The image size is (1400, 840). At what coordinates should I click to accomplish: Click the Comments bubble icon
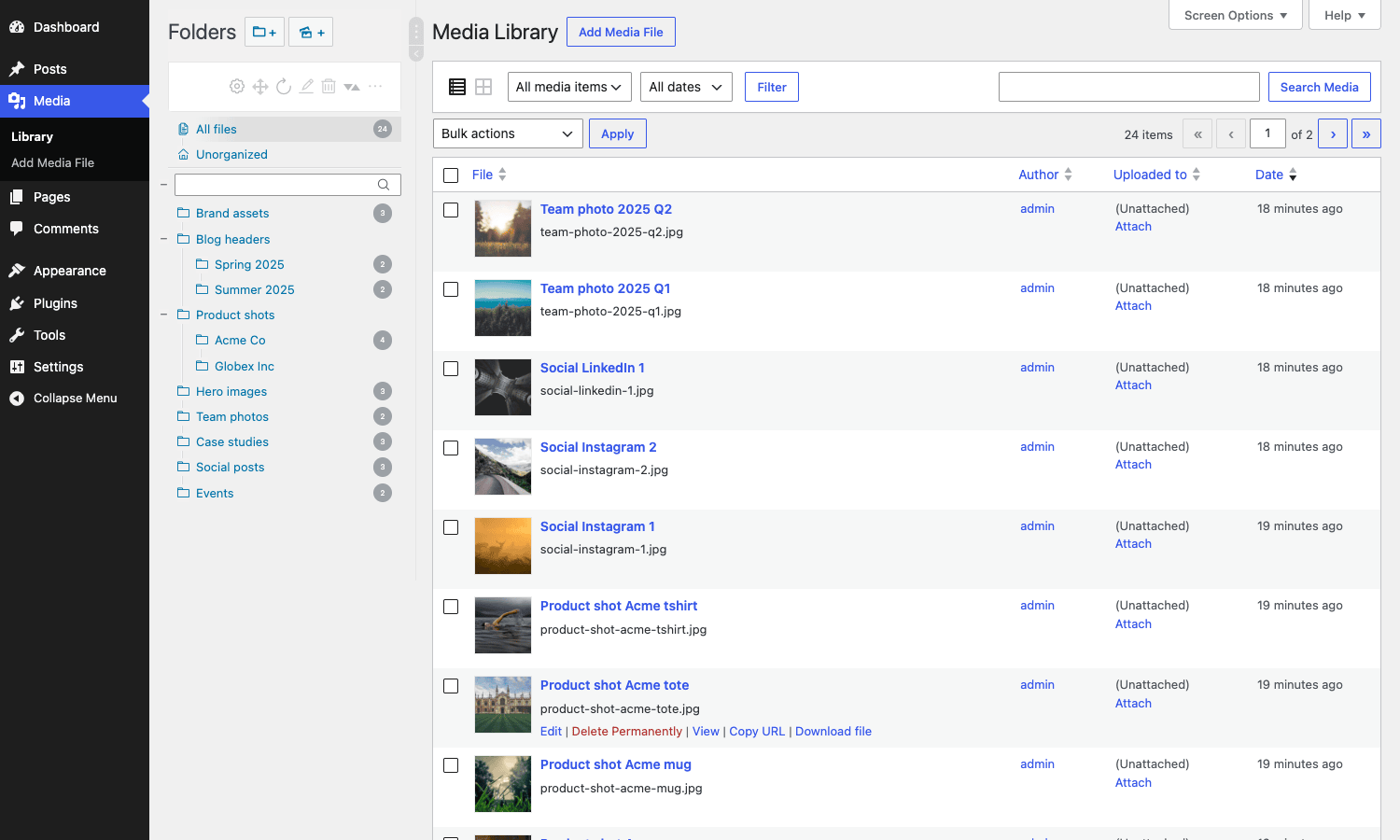17,229
